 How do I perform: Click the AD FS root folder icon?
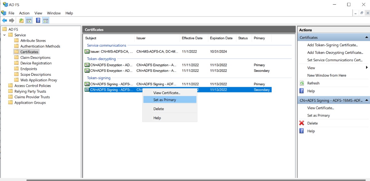(x=5, y=29)
